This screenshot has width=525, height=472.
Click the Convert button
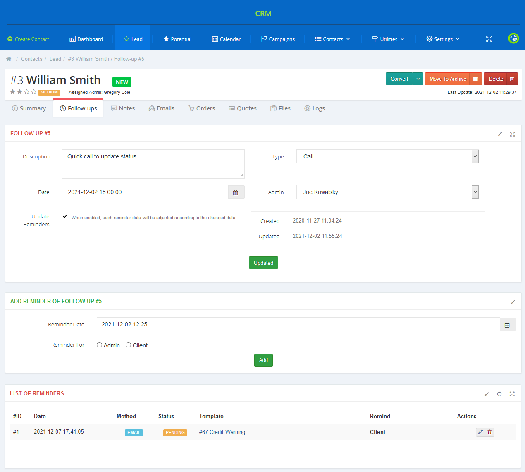[399, 79]
